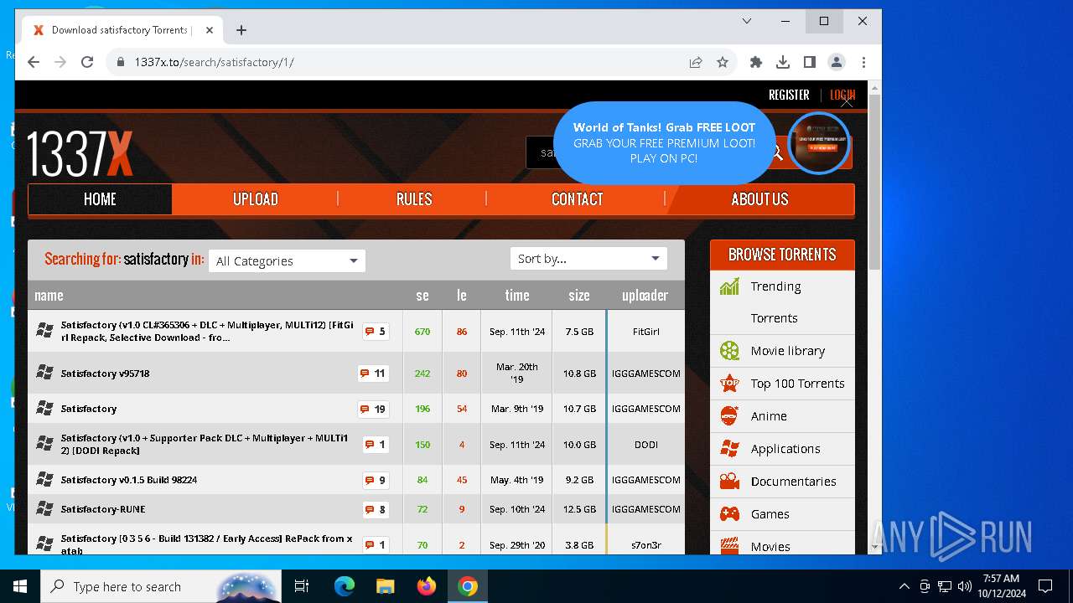This screenshot has height=603, width=1073.
Task: Click the Applications Windows icon in sidebar
Action: [x=729, y=449]
